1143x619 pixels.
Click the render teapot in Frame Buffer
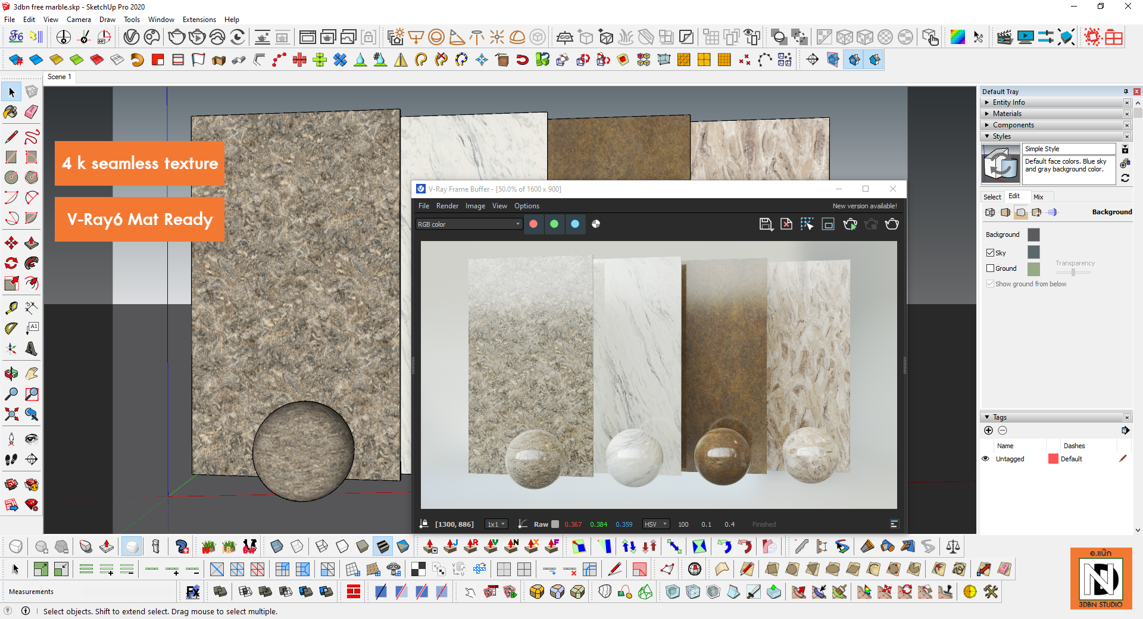[892, 224]
